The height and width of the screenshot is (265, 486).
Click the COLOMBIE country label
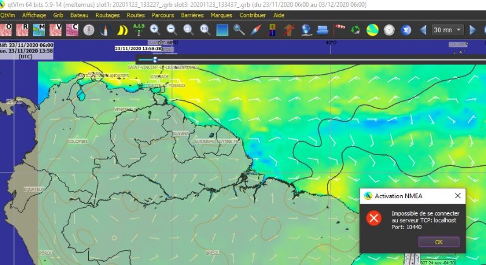[78, 141]
